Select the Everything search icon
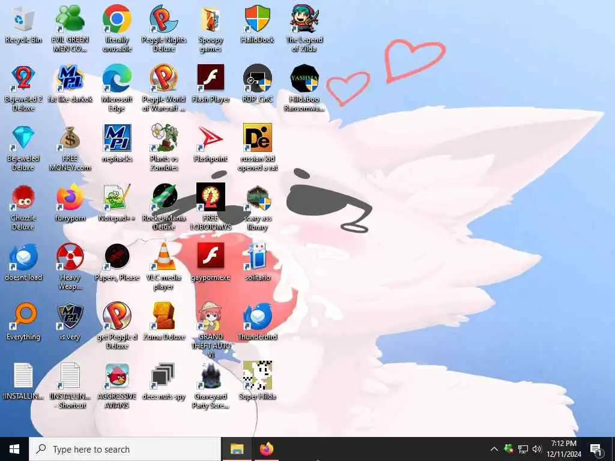 [x=23, y=317]
